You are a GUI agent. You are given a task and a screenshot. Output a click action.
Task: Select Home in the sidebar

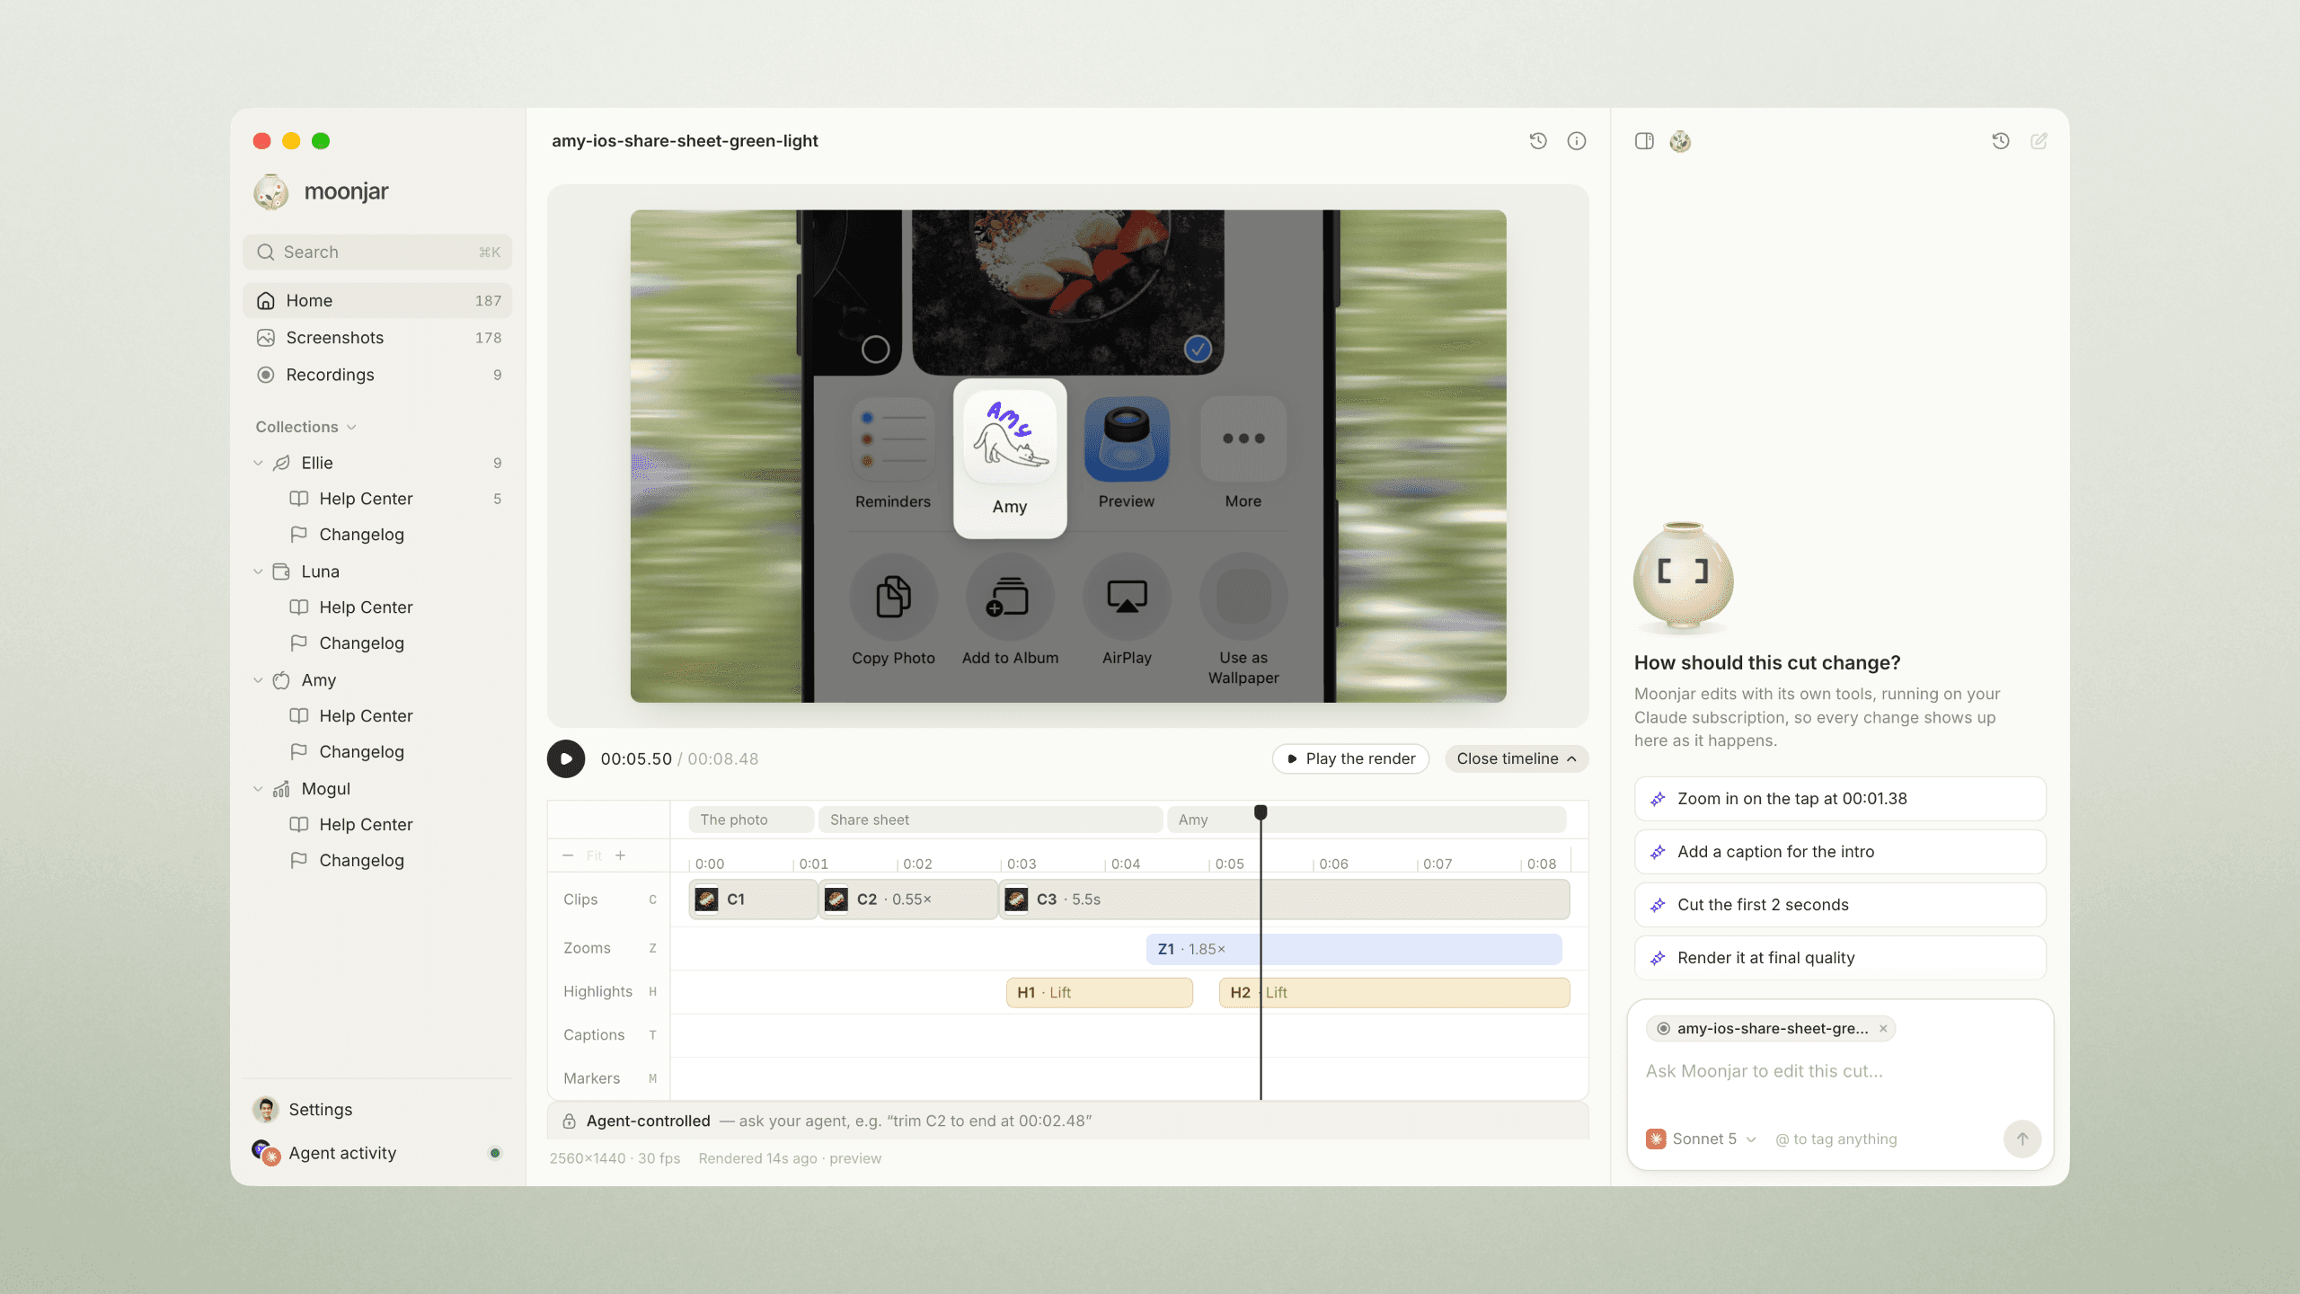[x=377, y=301]
